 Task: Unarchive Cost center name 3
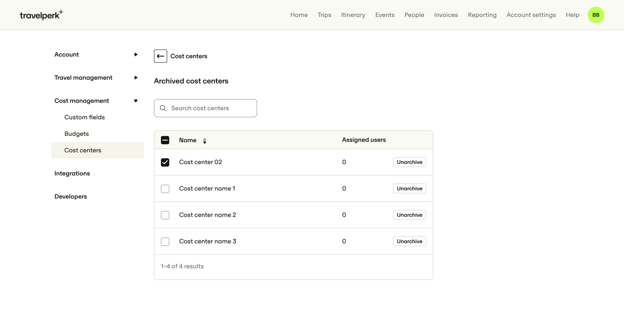tap(409, 241)
